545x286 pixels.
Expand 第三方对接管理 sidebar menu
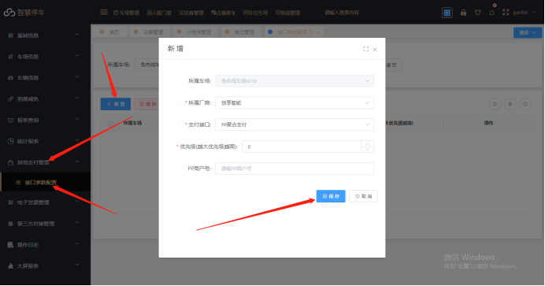(44, 224)
